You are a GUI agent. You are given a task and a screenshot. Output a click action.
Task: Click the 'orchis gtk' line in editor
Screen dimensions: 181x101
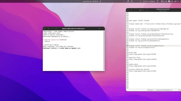click(133, 52)
